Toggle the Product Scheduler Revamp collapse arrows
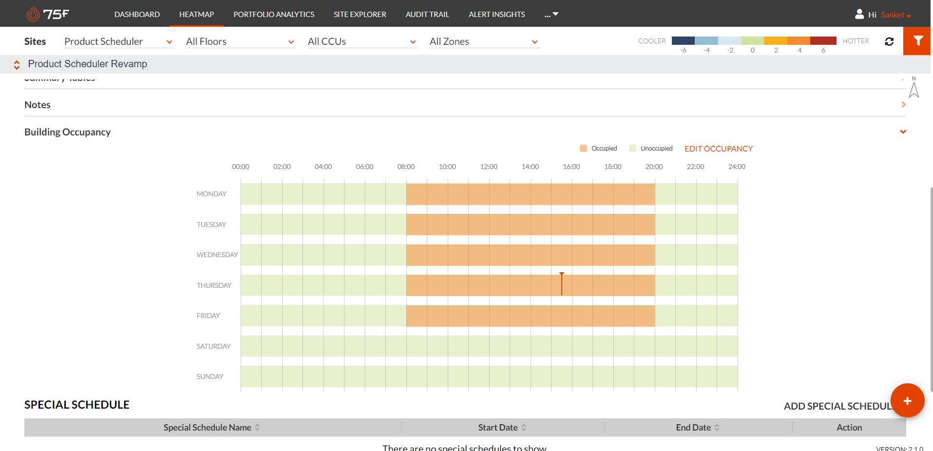Image resolution: width=933 pixels, height=451 pixels. coord(17,64)
